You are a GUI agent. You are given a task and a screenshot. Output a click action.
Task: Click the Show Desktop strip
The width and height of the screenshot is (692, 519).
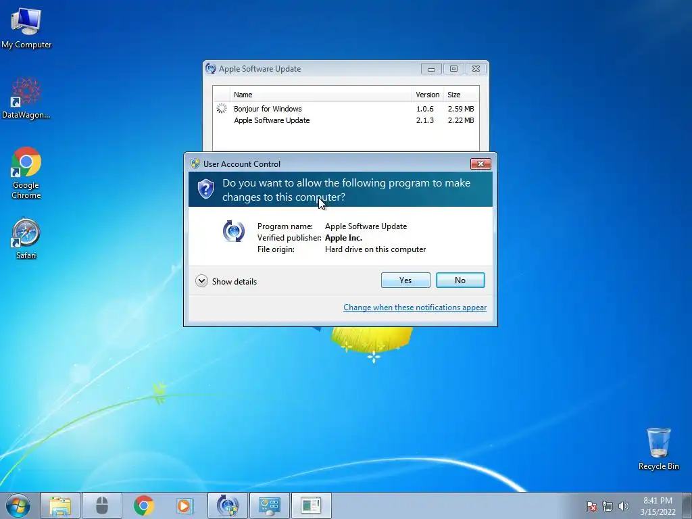(x=687, y=505)
